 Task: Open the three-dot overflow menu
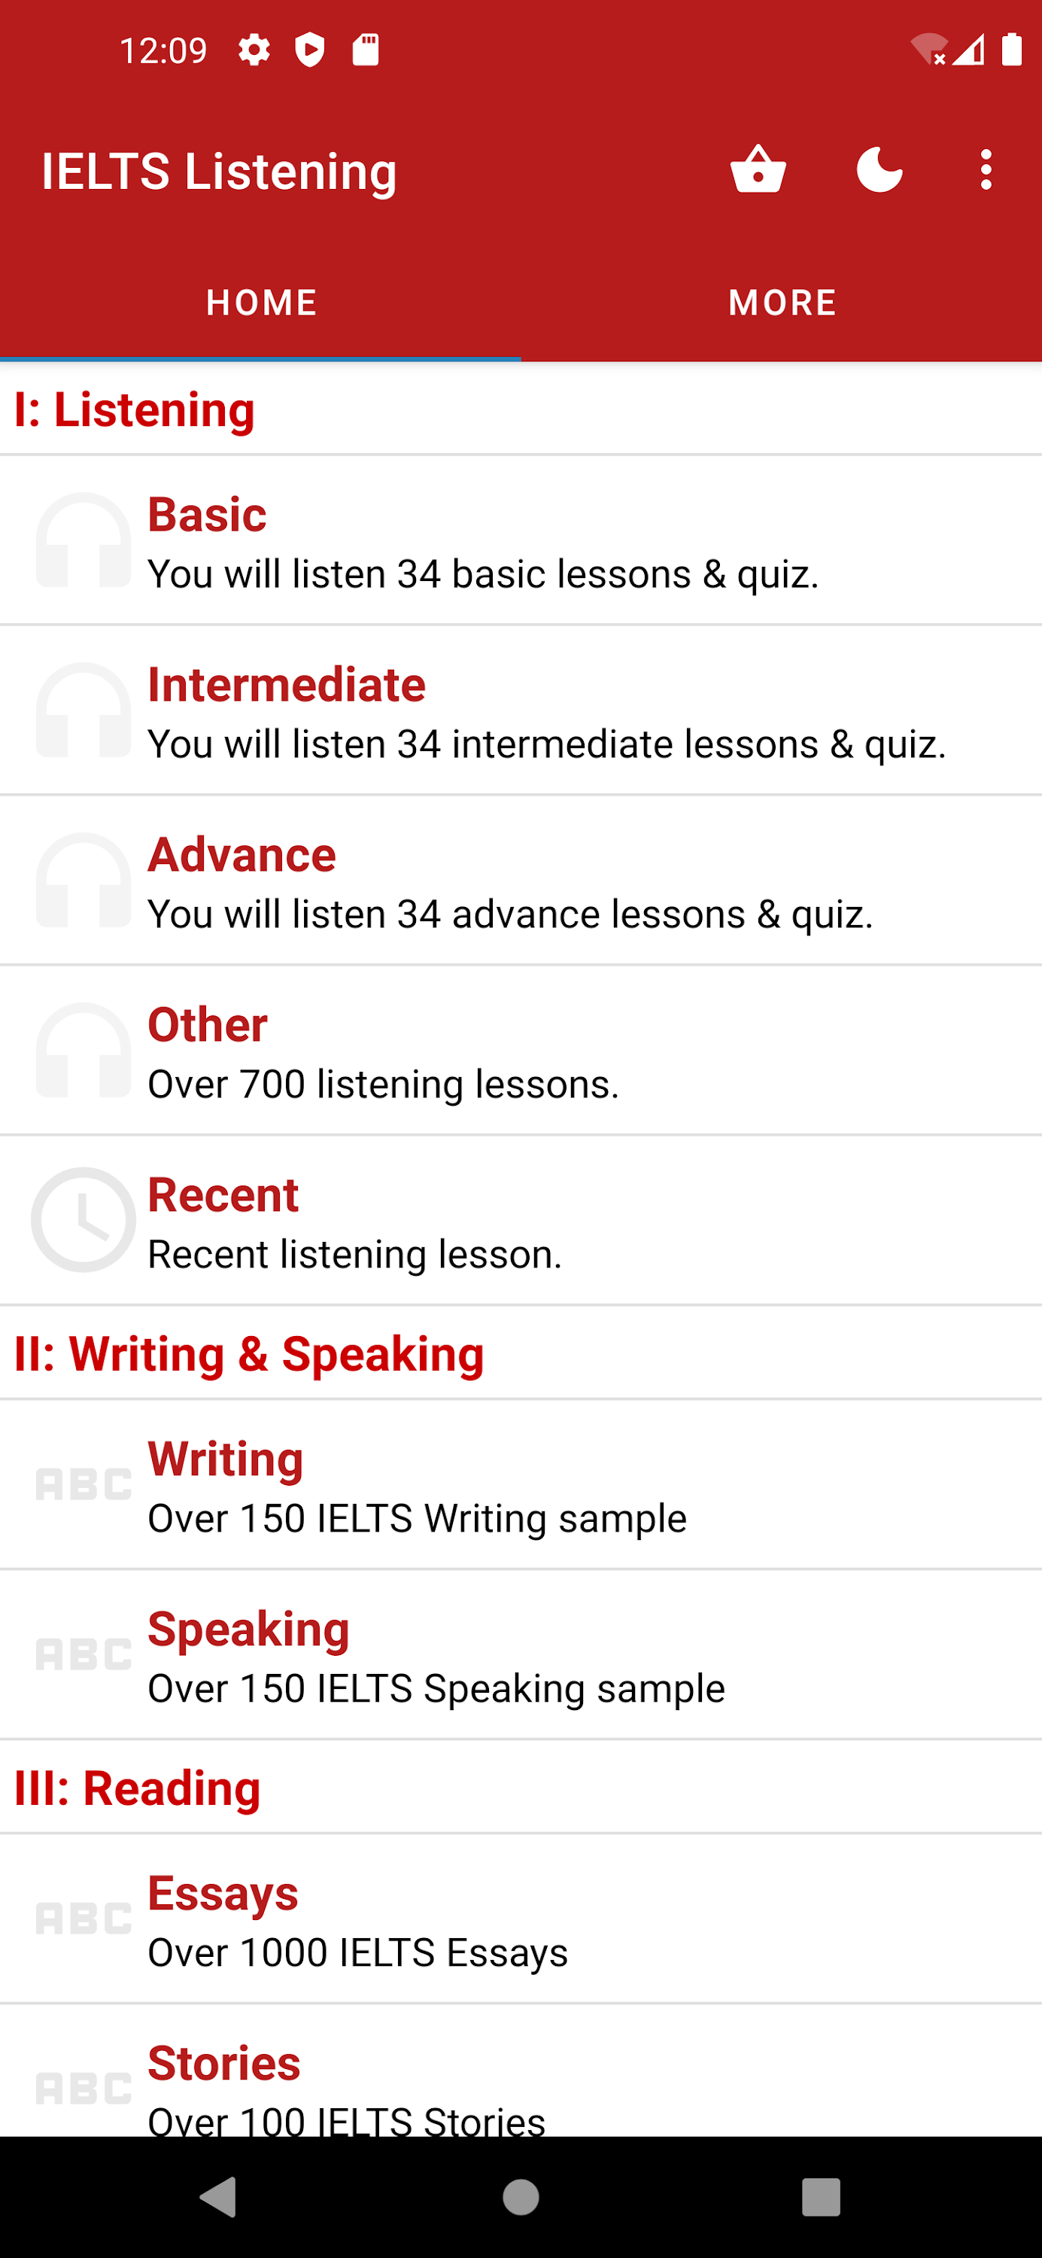[986, 169]
